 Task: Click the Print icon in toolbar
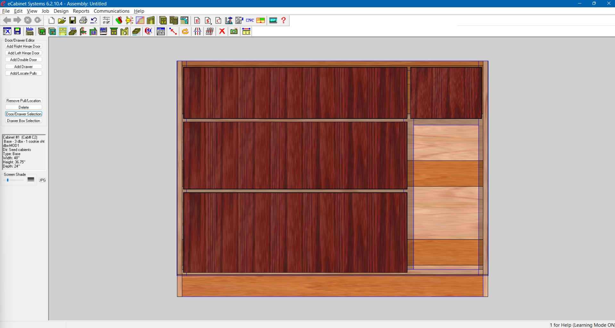pyautogui.click(x=83, y=20)
